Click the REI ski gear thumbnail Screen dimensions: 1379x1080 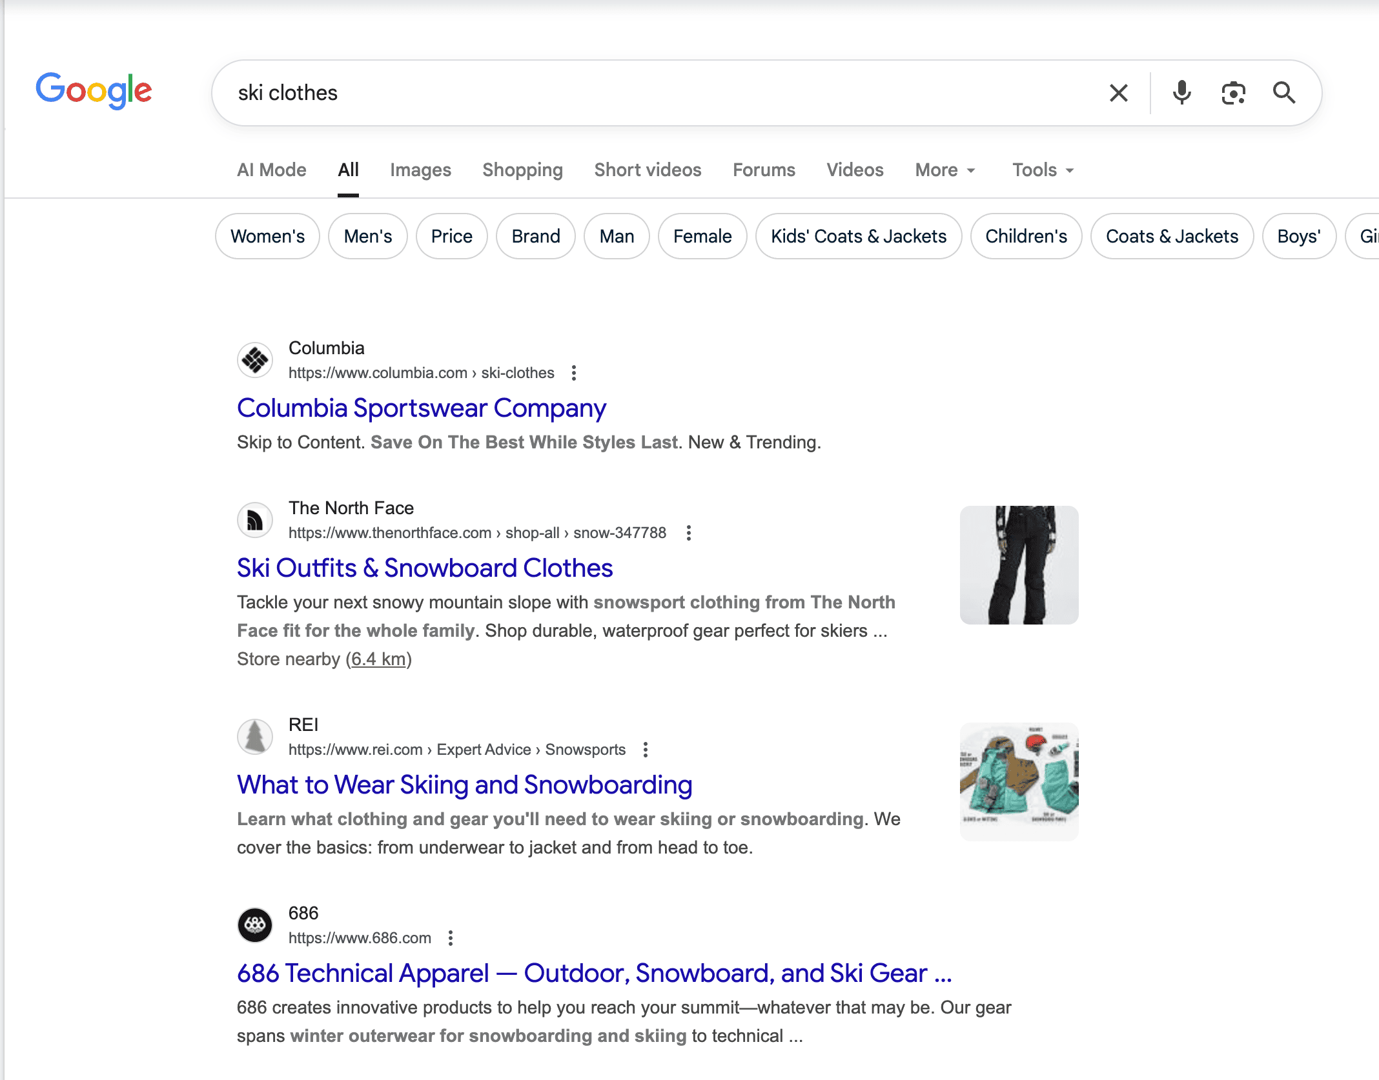(x=1019, y=781)
